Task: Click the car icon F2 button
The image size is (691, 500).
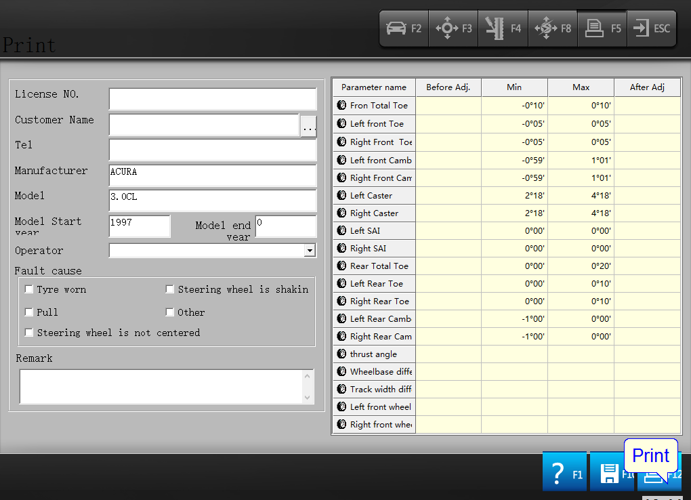Action: tap(404, 28)
